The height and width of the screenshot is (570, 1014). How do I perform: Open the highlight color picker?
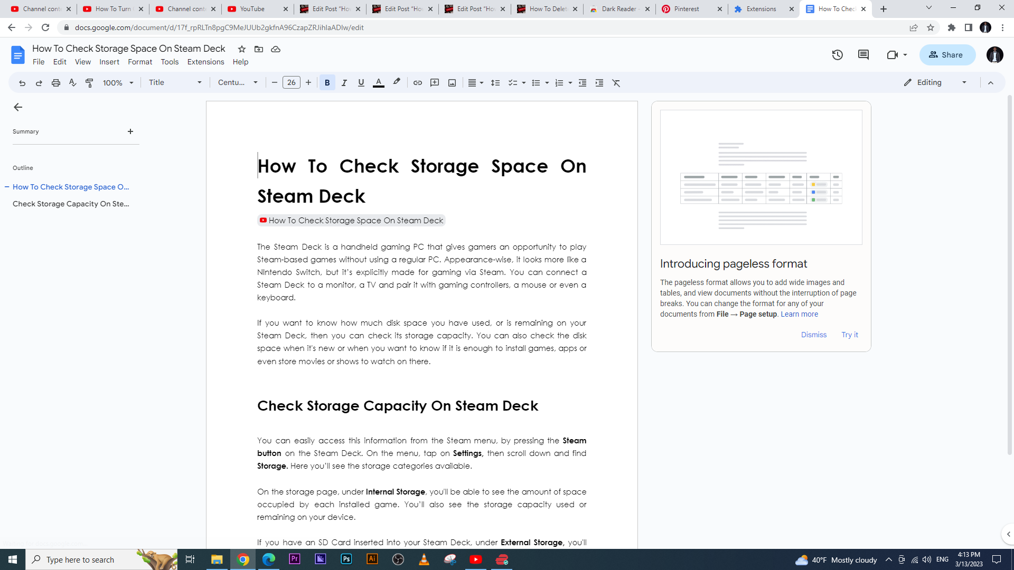point(397,83)
